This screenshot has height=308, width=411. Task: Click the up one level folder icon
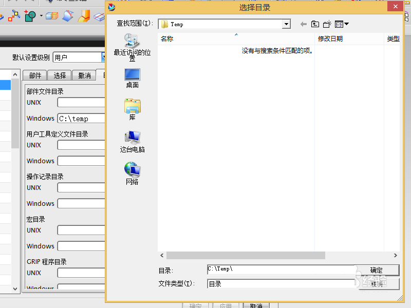click(x=314, y=24)
